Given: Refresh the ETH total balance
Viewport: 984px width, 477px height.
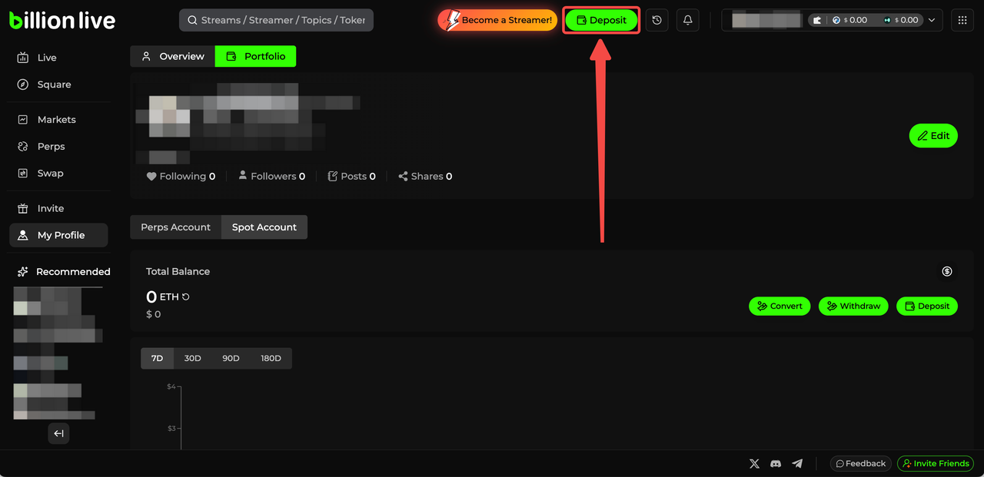Looking at the screenshot, I should click(186, 297).
